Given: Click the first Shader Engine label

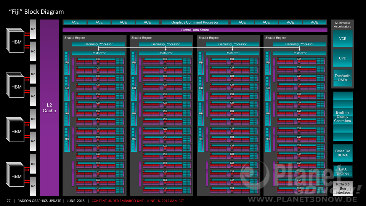Looking at the screenshot, I should [x=74, y=38].
